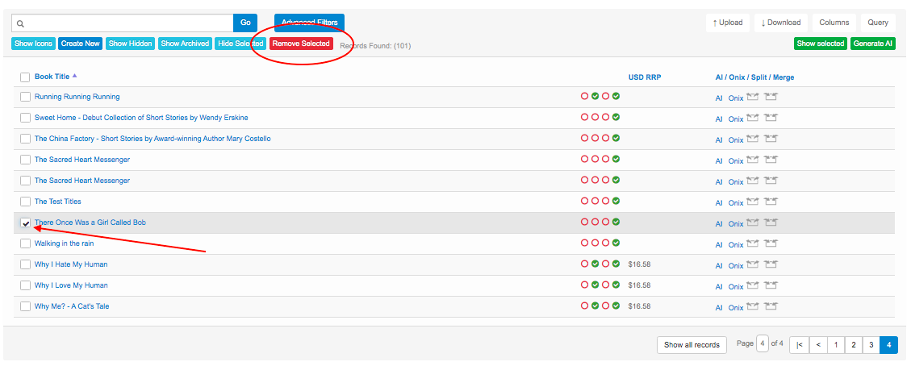This screenshot has height=366, width=911.
Task: Click Split icon for Why I Hate My Human
Action: (x=752, y=264)
